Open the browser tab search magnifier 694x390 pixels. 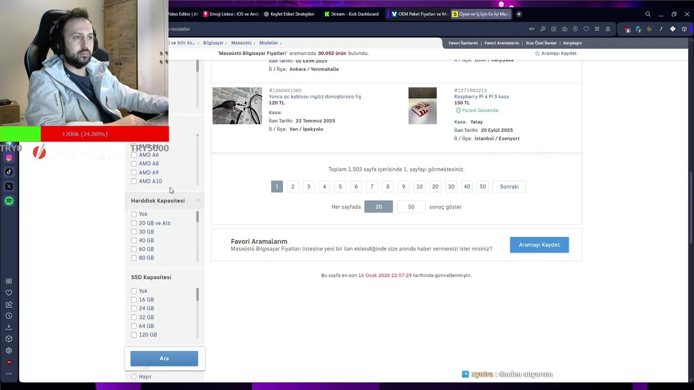click(648, 14)
